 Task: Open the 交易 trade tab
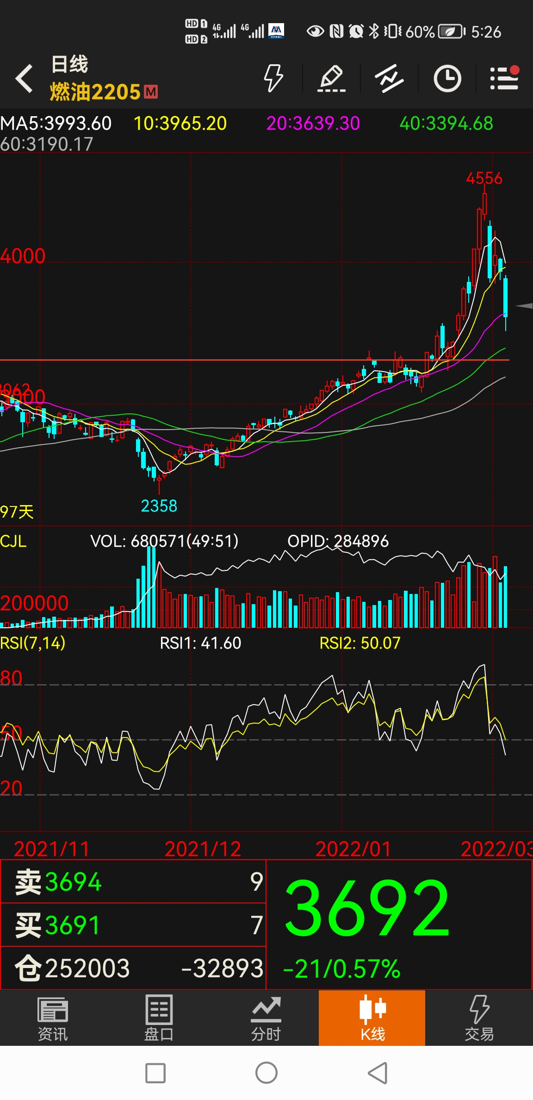pos(479,1018)
